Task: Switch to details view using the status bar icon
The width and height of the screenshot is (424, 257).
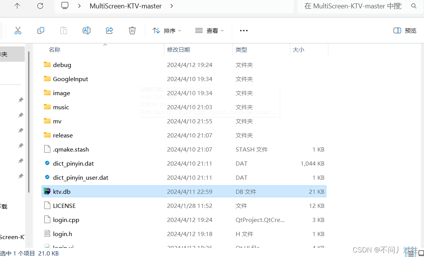Action: (411, 253)
